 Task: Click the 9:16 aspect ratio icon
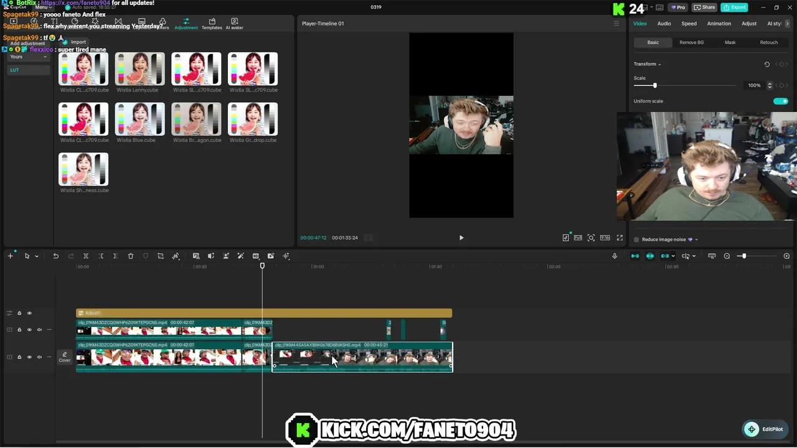(605, 238)
